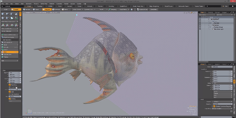Click the Smooth Shift tool
The width and height of the screenshot is (236, 118).
pos(10,55)
